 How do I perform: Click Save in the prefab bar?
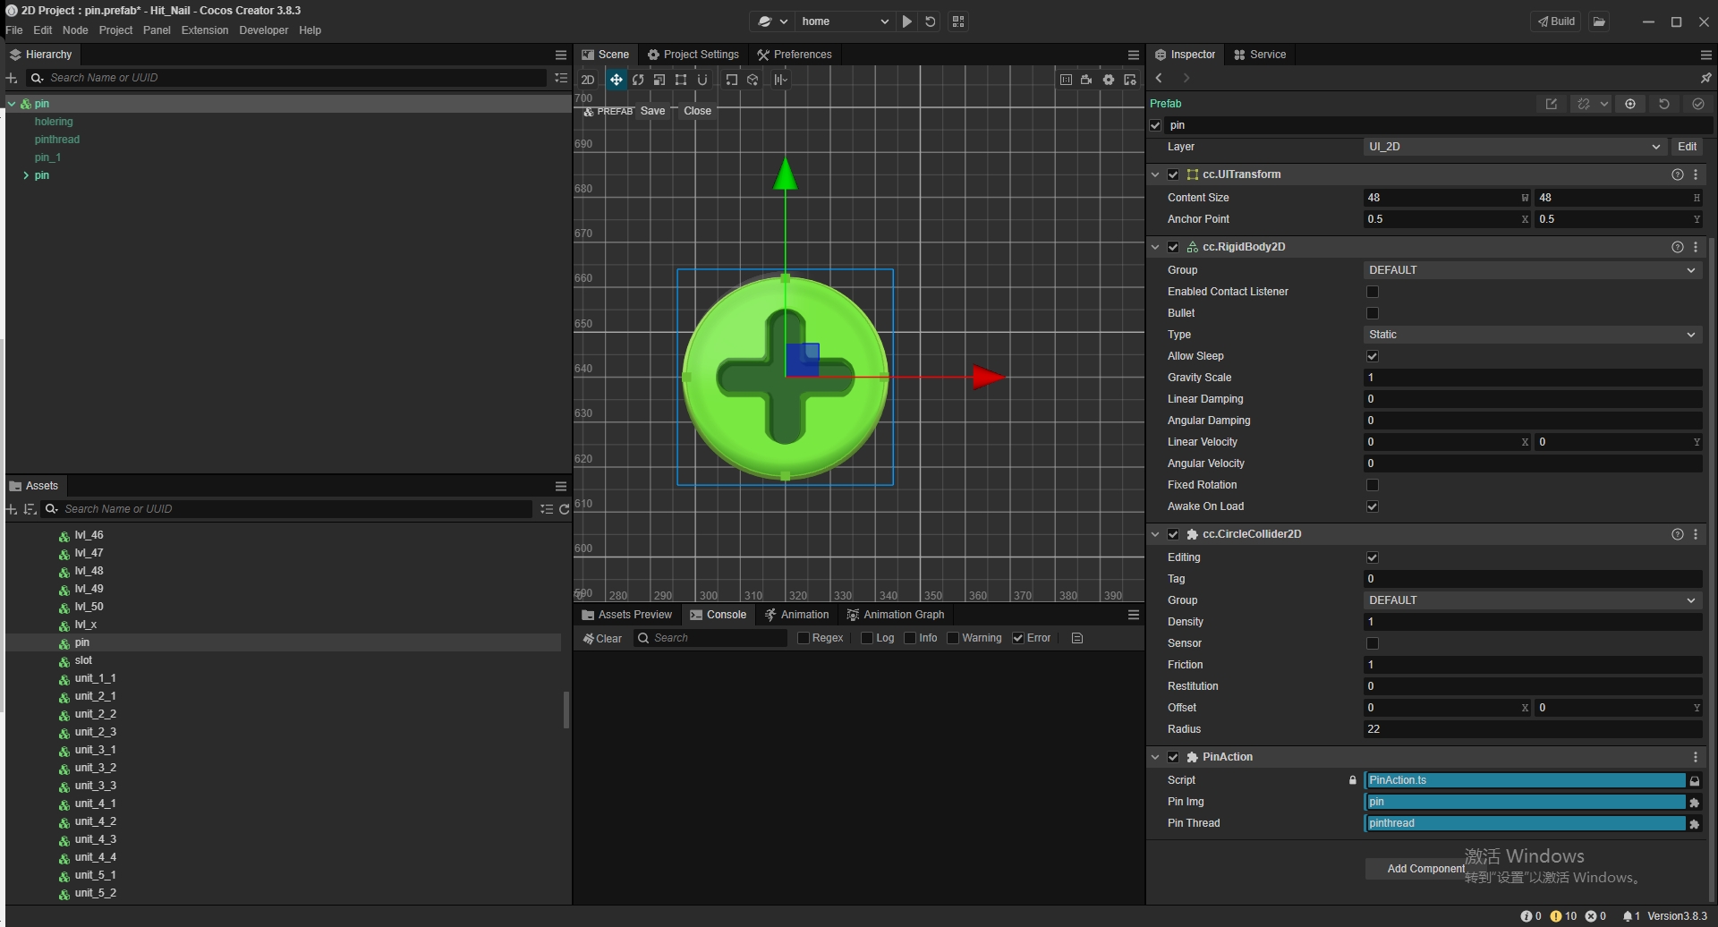pyautogui.click(x=652, y=111)
